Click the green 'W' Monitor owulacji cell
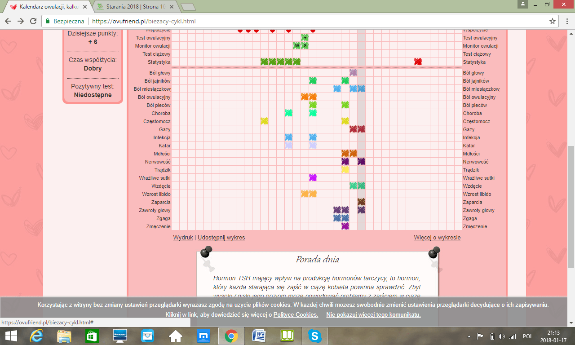 296,45
